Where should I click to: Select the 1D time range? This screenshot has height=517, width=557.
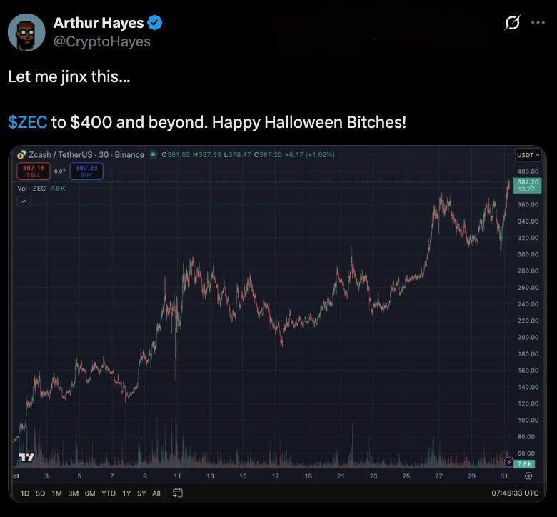tap(25, 493)
